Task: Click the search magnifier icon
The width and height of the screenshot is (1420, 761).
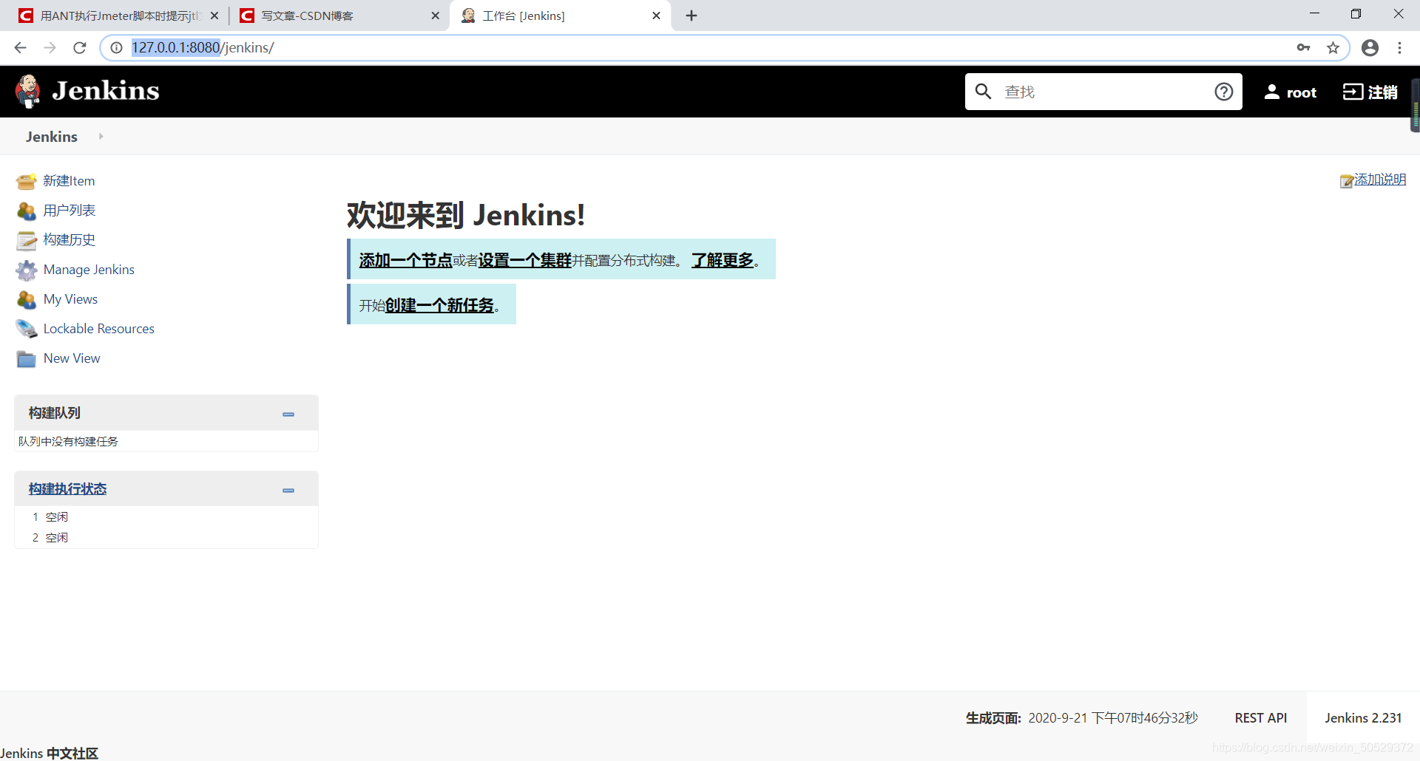Action: coord(983,92)
